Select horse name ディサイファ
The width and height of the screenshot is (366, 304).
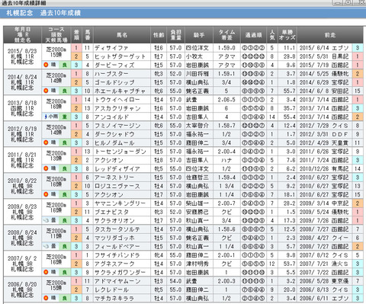[111, 48]
